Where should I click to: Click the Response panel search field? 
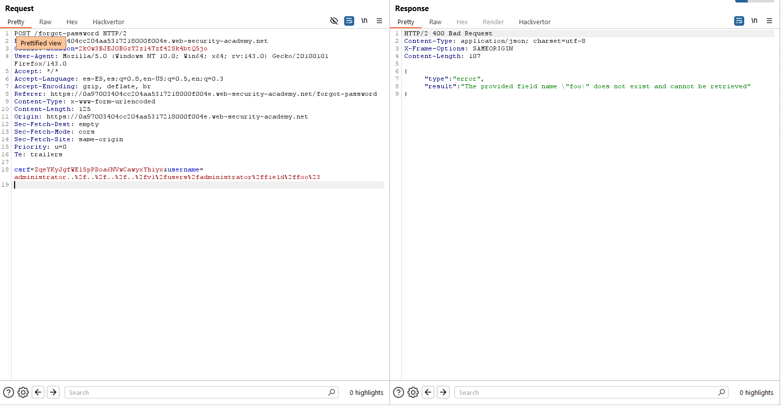point(587,392)
